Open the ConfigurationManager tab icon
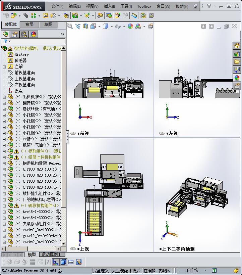The height and width of the screenshot is (275, 242). click(x=24, y=34)
